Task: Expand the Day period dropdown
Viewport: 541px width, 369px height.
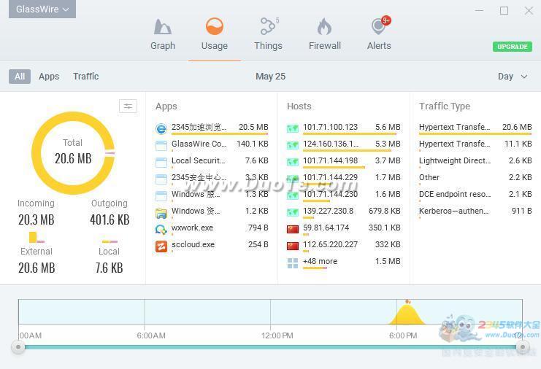Action: tap(513, 77)
